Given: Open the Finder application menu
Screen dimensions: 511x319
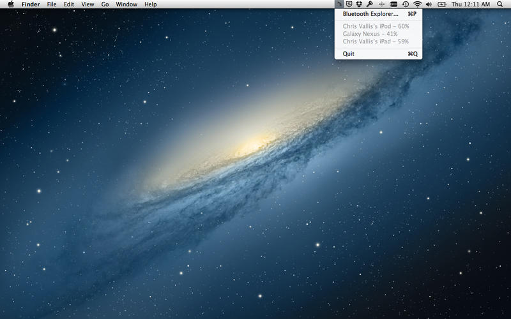Looking at the screenshot, I should (x=31, y=4).
